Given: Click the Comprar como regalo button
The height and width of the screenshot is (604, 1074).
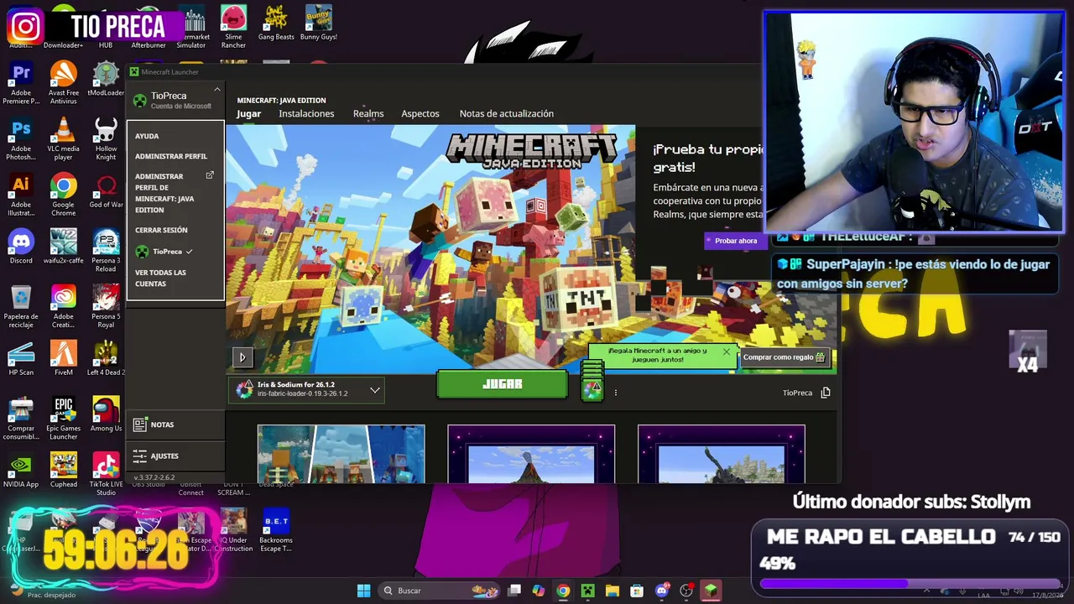Looking at the screenshot, I should [784, 357].
